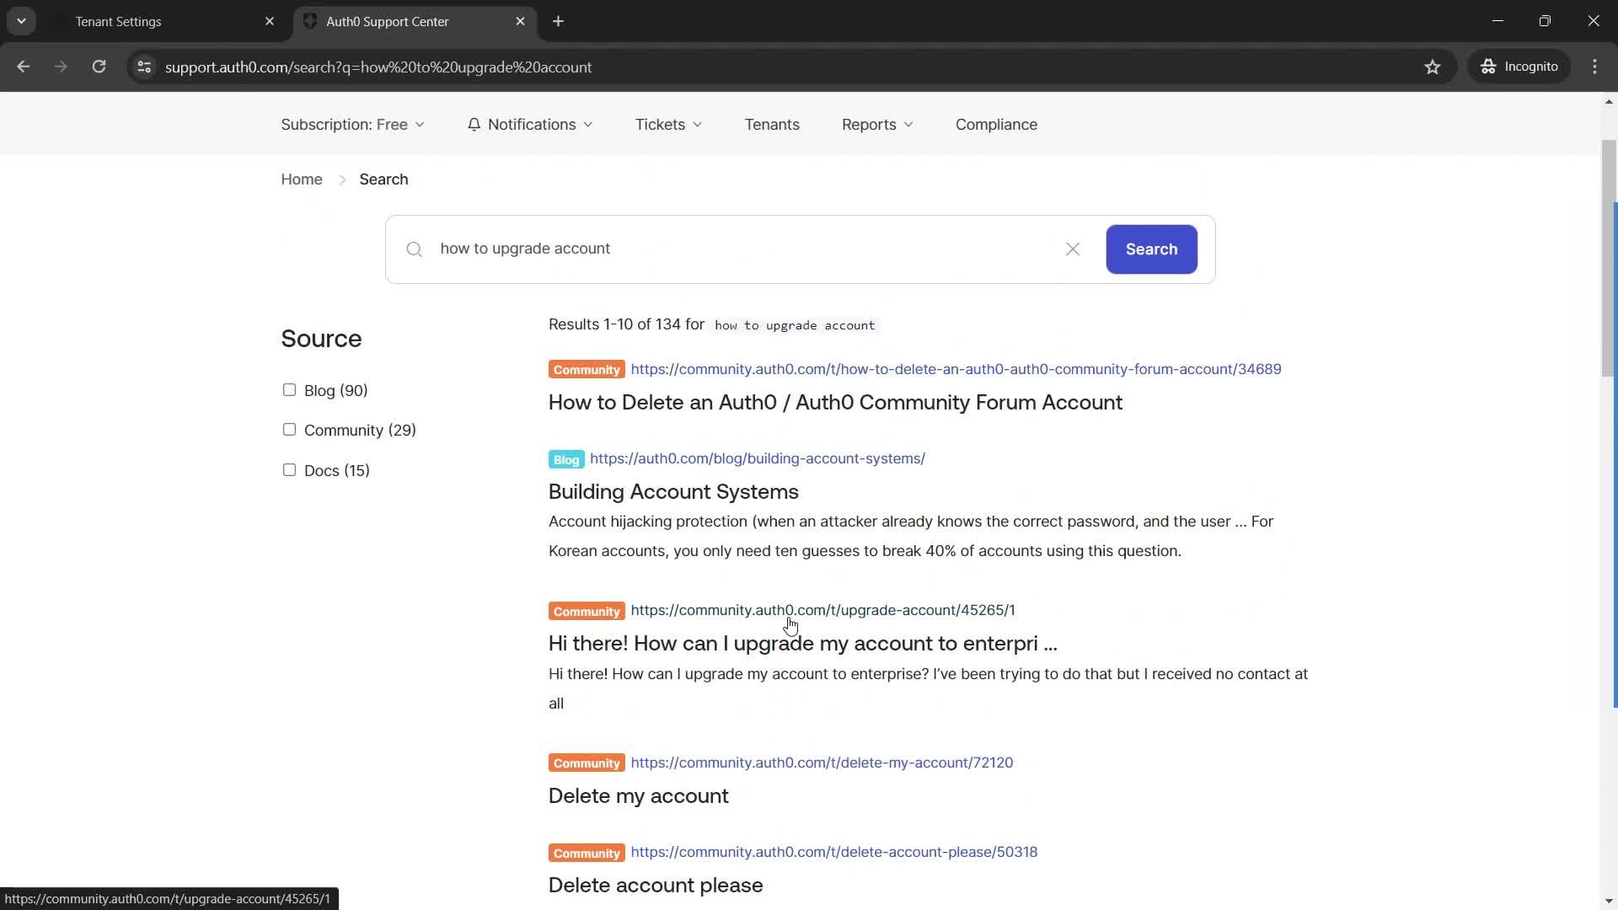Image resolution: width=1618 pixels, height=910 pixels.
Task: Open 'Building Account Systems' result title
Action: pos(673,492)
